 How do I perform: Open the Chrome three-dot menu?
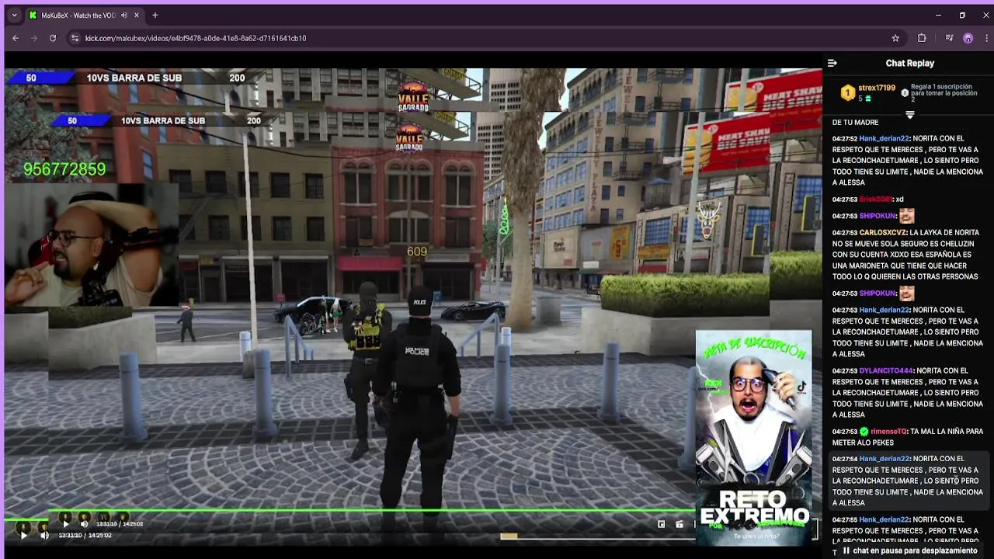pyautogui.click(x=987, y=38)
